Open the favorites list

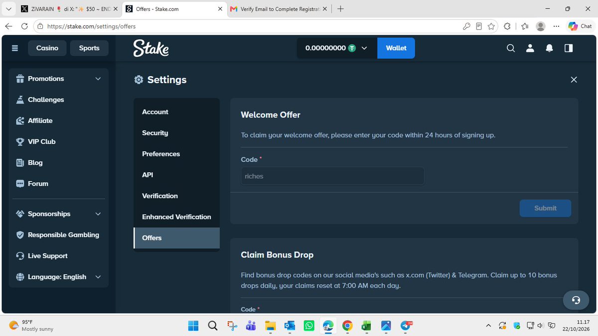tap(525, 26)
